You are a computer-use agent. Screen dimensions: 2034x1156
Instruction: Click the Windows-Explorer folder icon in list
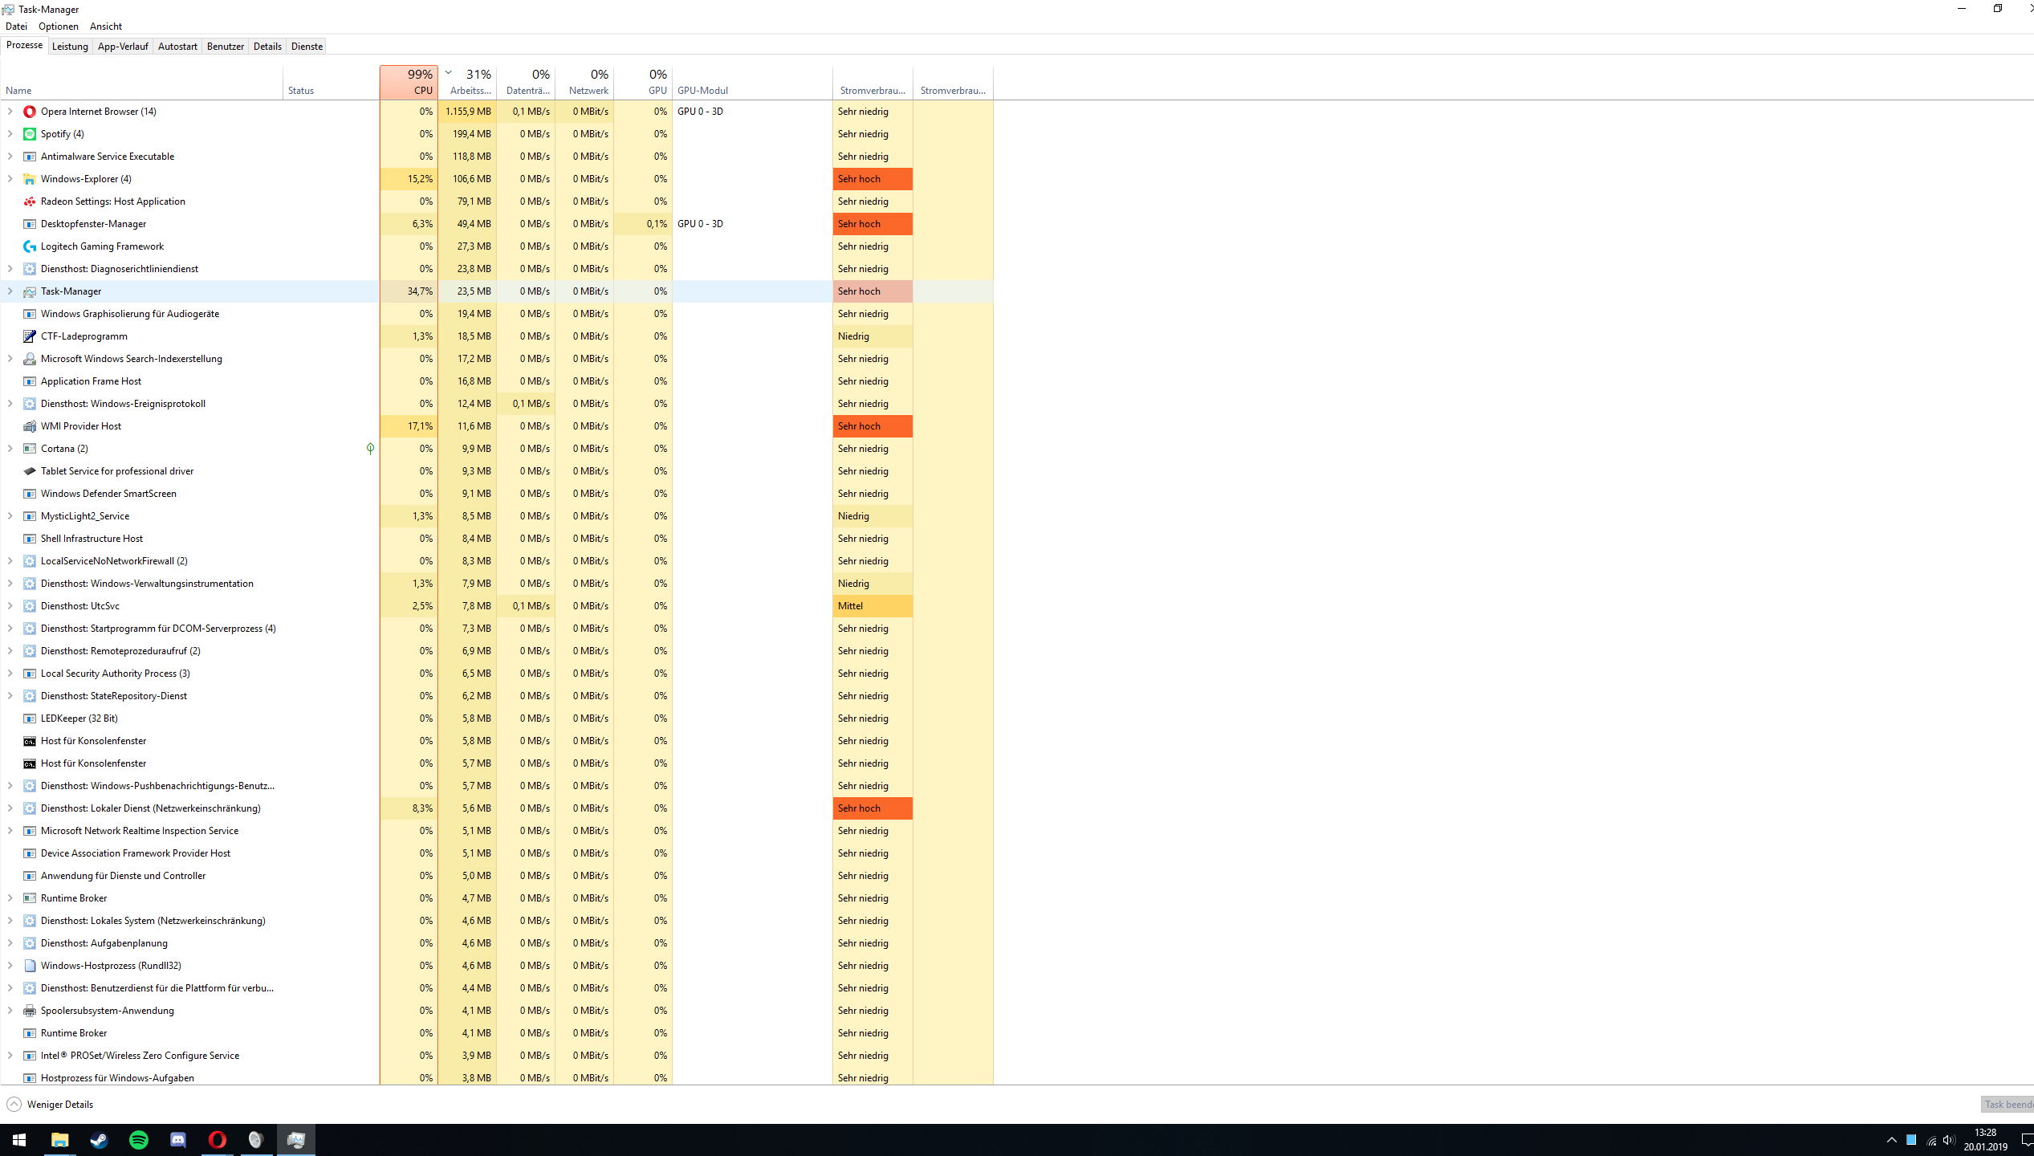point(30,179)
